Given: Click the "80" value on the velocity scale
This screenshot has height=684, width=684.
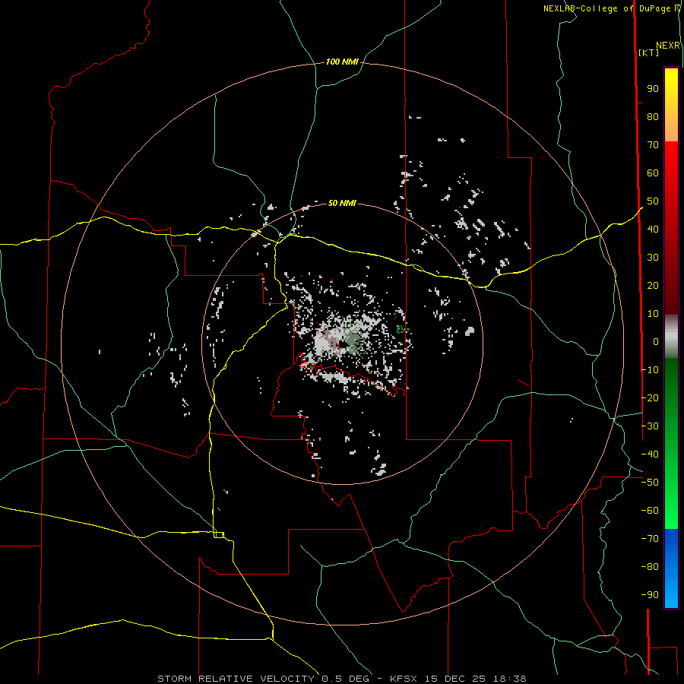Looking at the screenshot, I should pos(653,117).
